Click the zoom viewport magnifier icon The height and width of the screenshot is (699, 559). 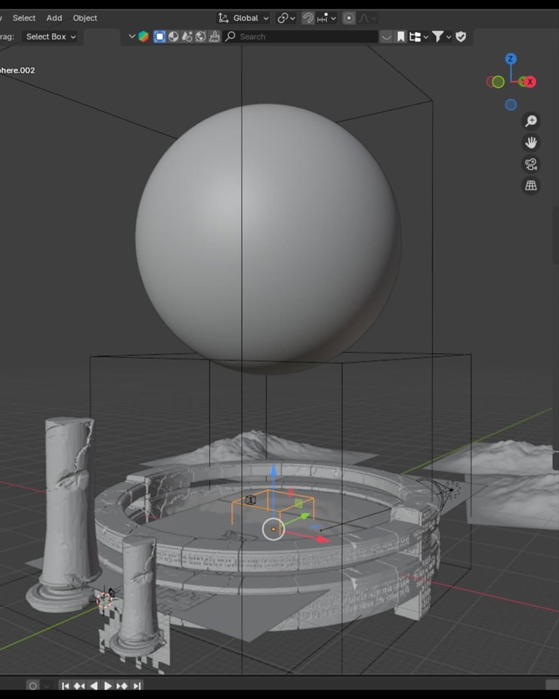coord(531,121)
